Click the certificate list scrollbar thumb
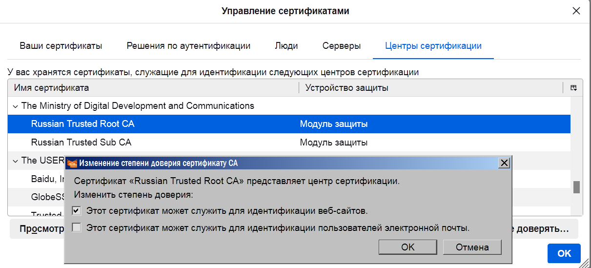Viewport: 591px width, 268px height. tap(576, 187)
